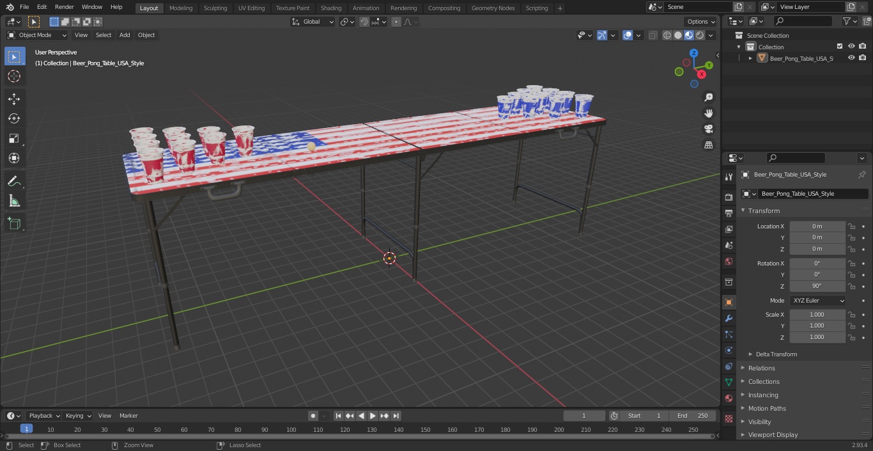Switch orthographic/perspective grid icon
Viewport: 873px width, 451px height.
coord(709,145)
